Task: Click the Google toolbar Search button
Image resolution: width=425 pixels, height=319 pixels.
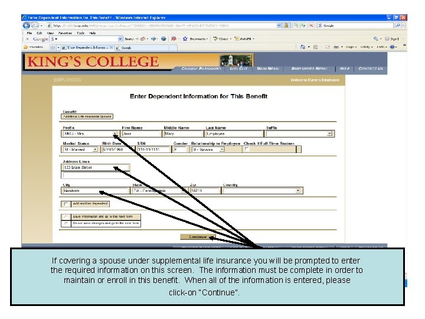Action: [x=129, y=39]
